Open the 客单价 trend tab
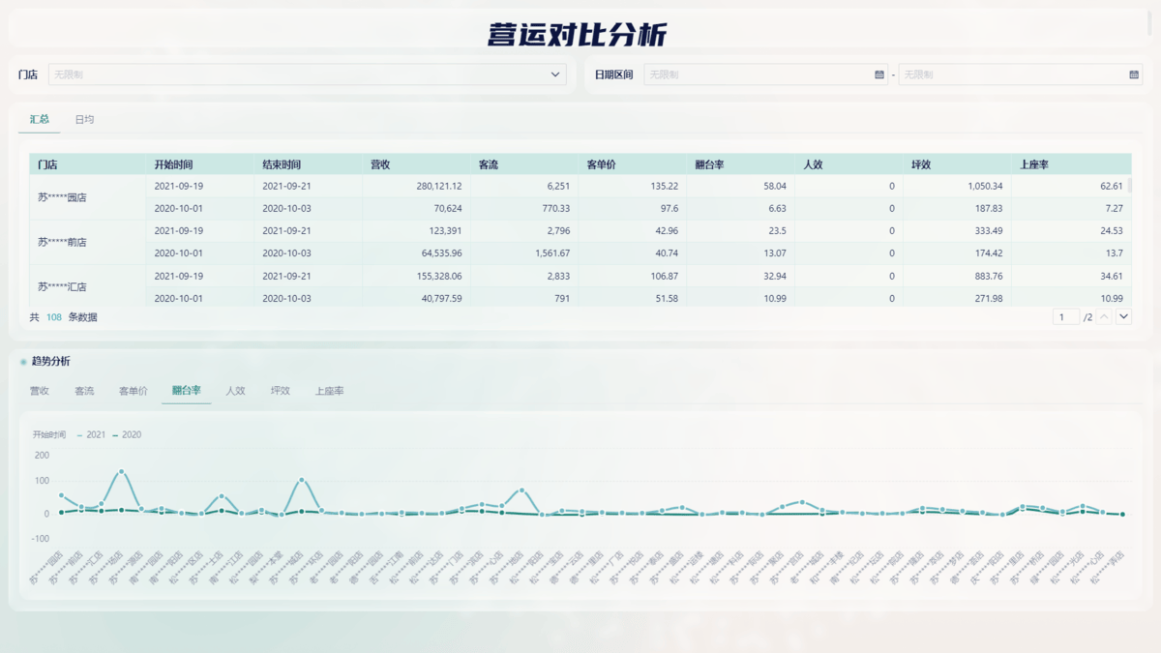Image resolution: width=1161 pixels, height=653 pixels. tap(133, 391)
